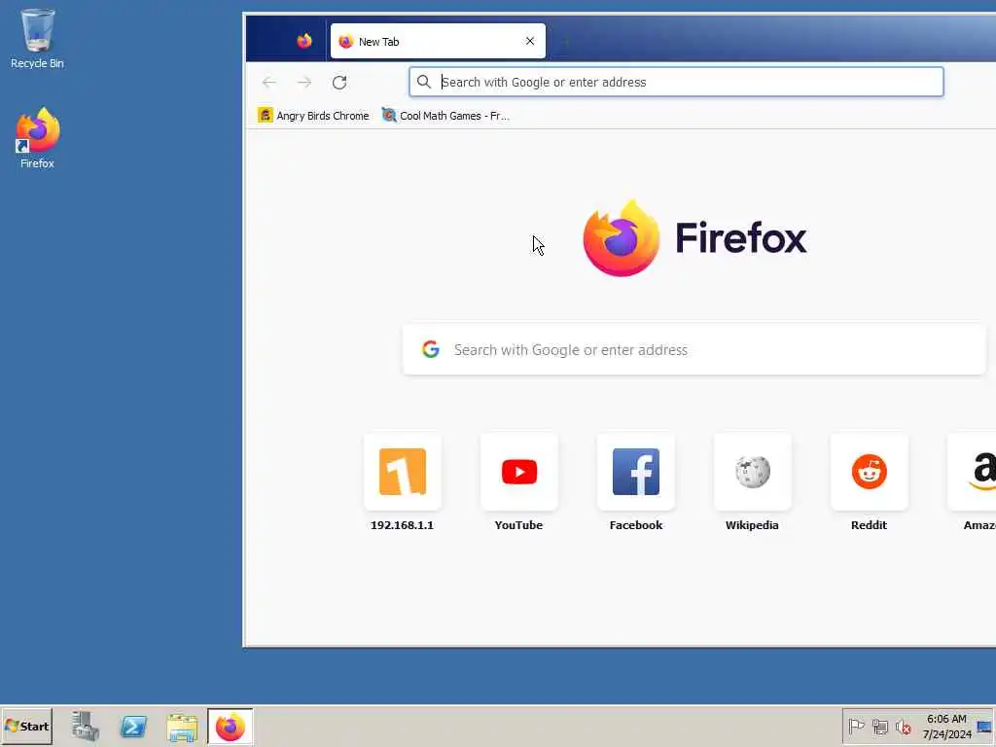This screenshot has width=996, height=747.
Task: Open the Start menu
Action: click(x=26, y=726)
